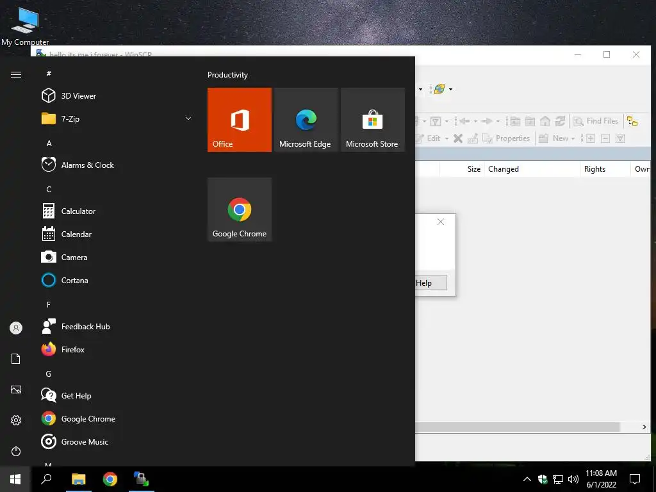The height and width of the screenshot is (492, 656).
Task: Open the WinSCP Edit dropdown arrow
Action: (447, 138)
